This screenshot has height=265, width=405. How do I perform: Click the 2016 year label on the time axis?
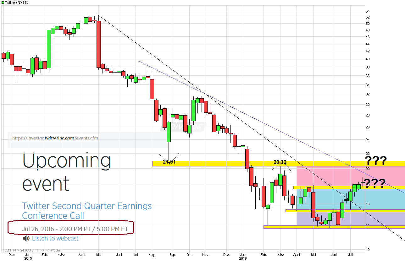click(x=243, y=259)
